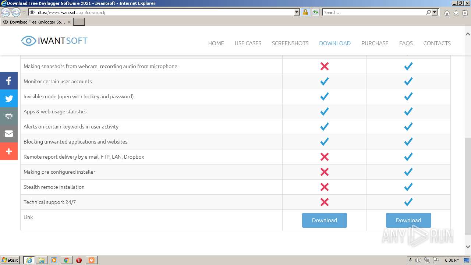The image size is (471, 265).
Task: Open Opera icon in taskbar
Action: point(79,260)
